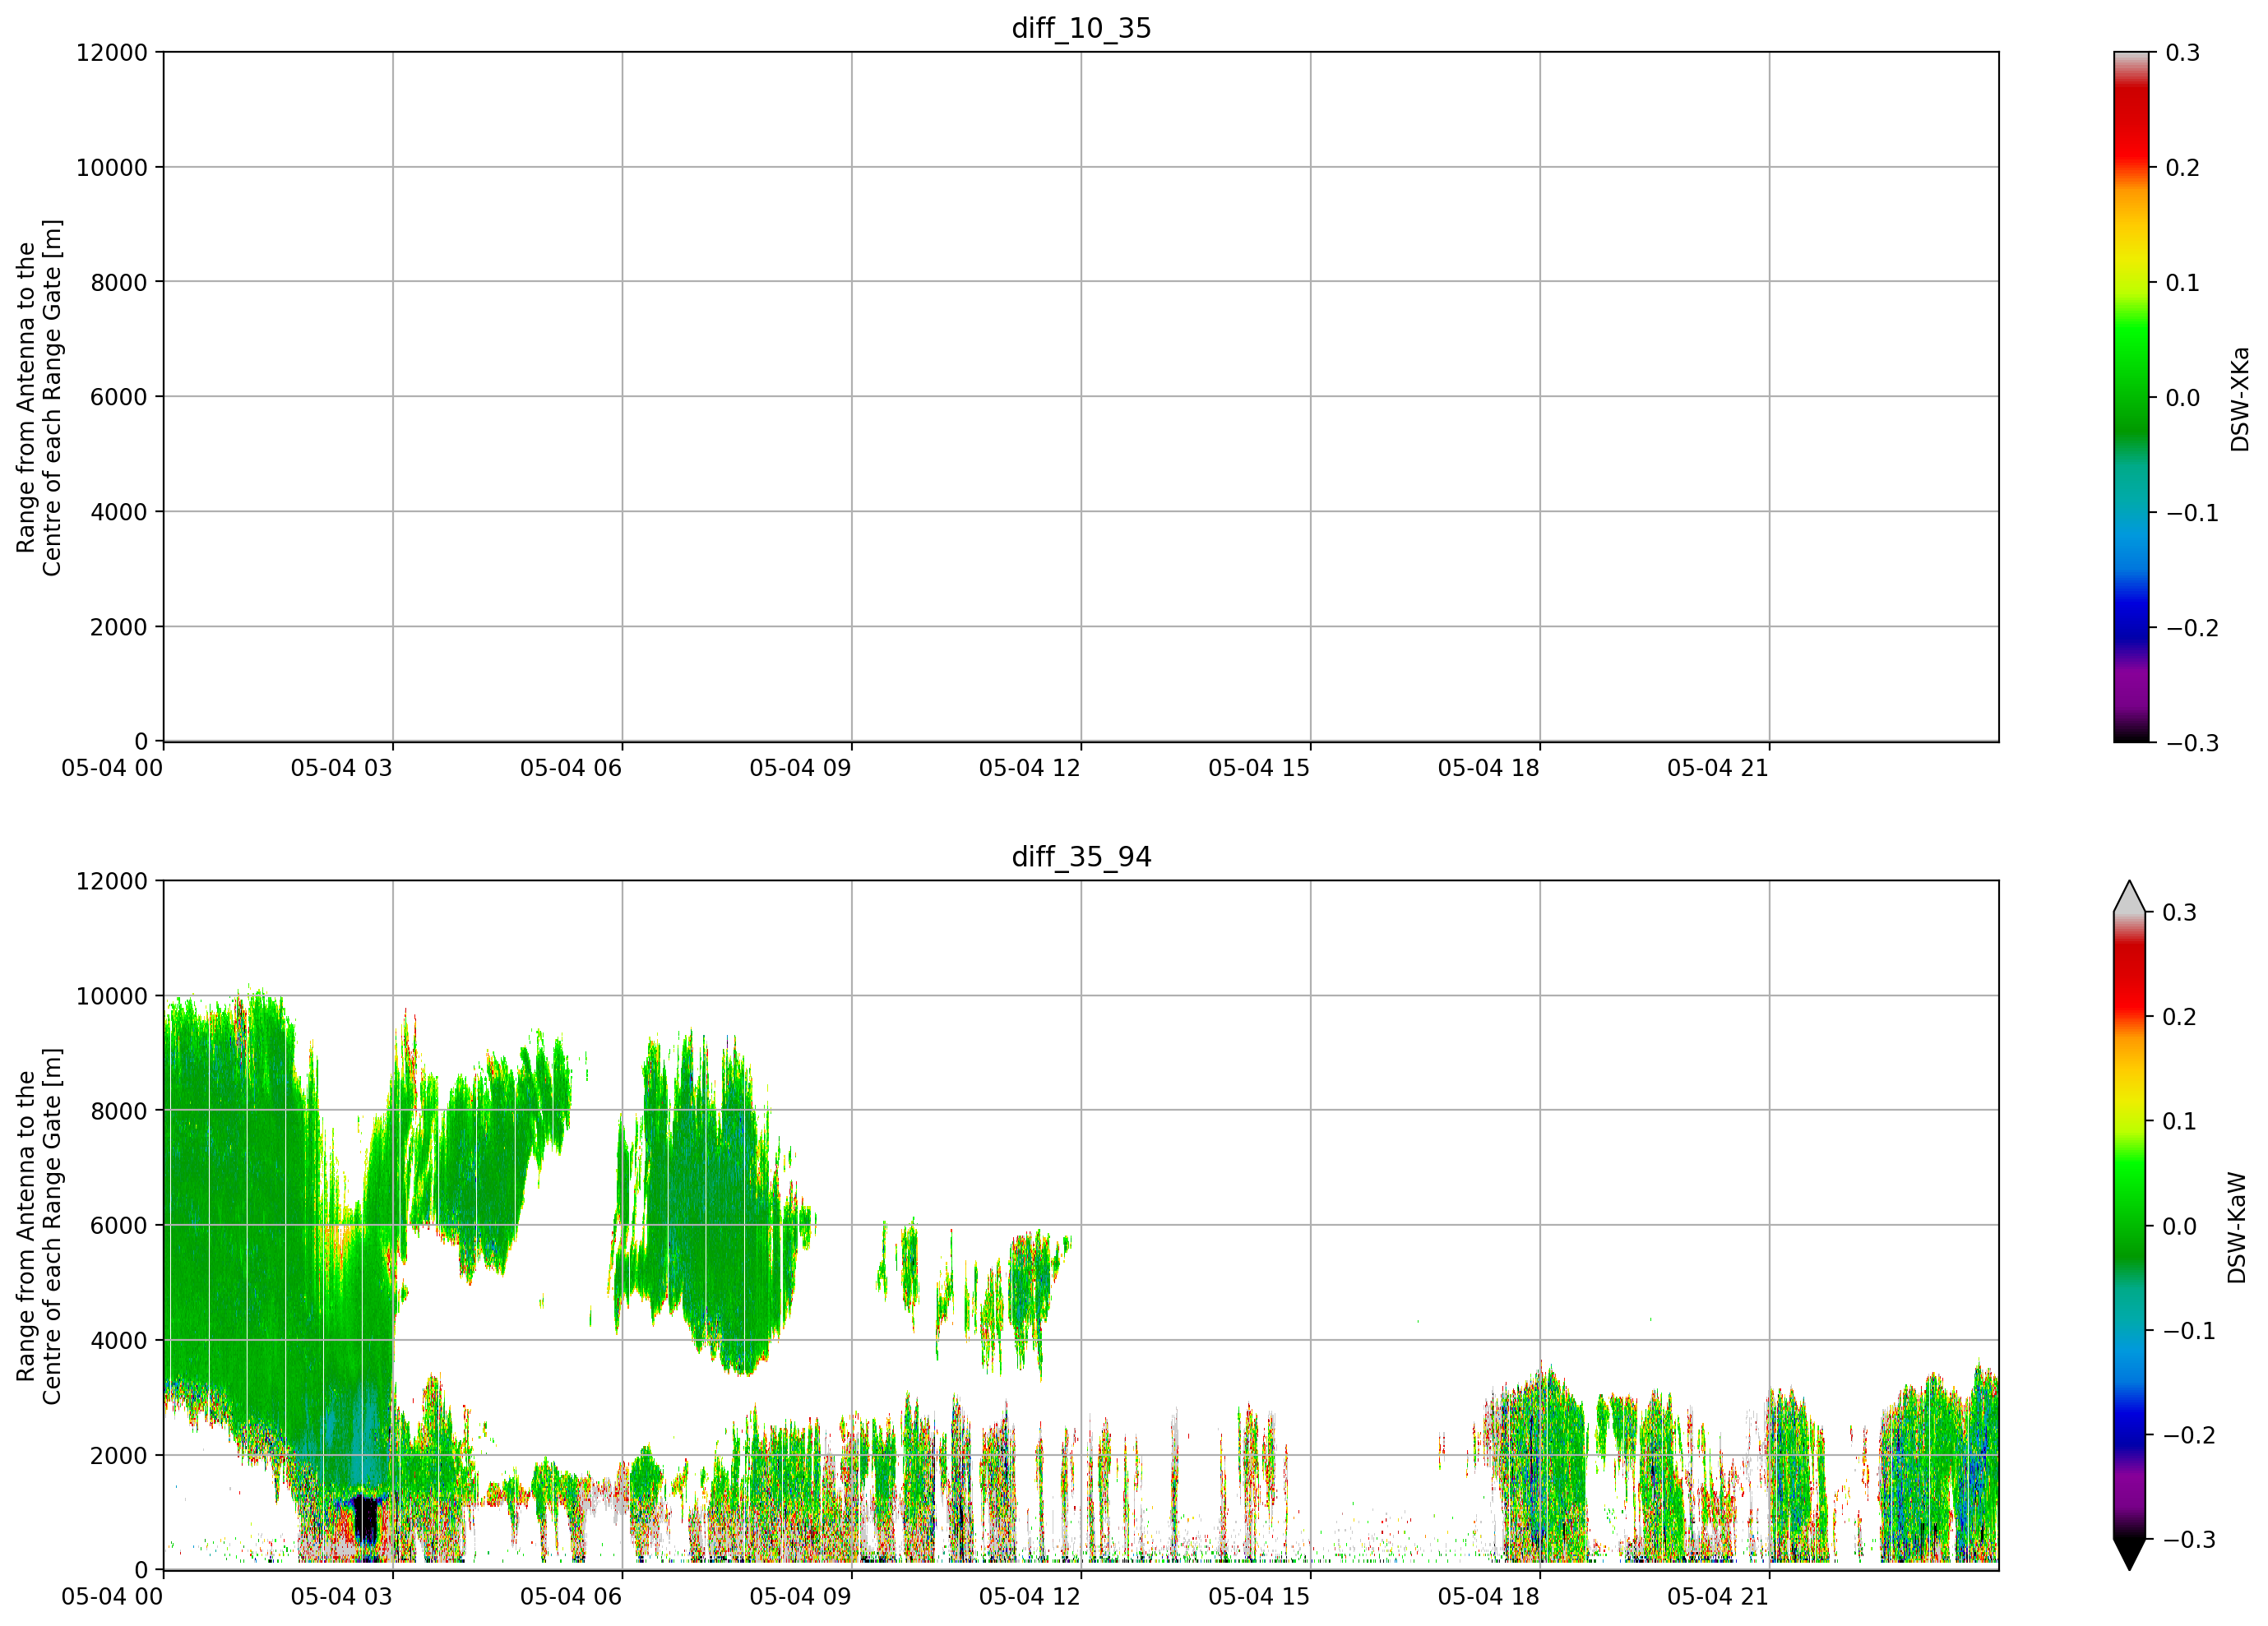The height and width of the screenshot is (1626, 2268).
Task: Click the 05-04 21 x-tick under diff_10_35
Action: pyautogui.click(x=1718, y=769)
